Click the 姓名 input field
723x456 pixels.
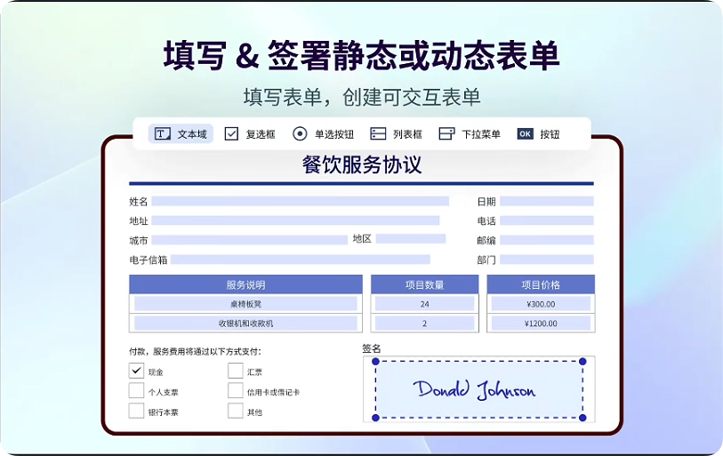point(300,202)
